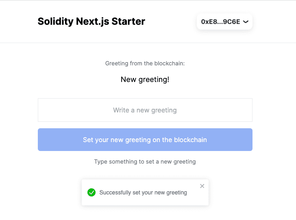Click the green checkmark success icon

click(91, 192)
